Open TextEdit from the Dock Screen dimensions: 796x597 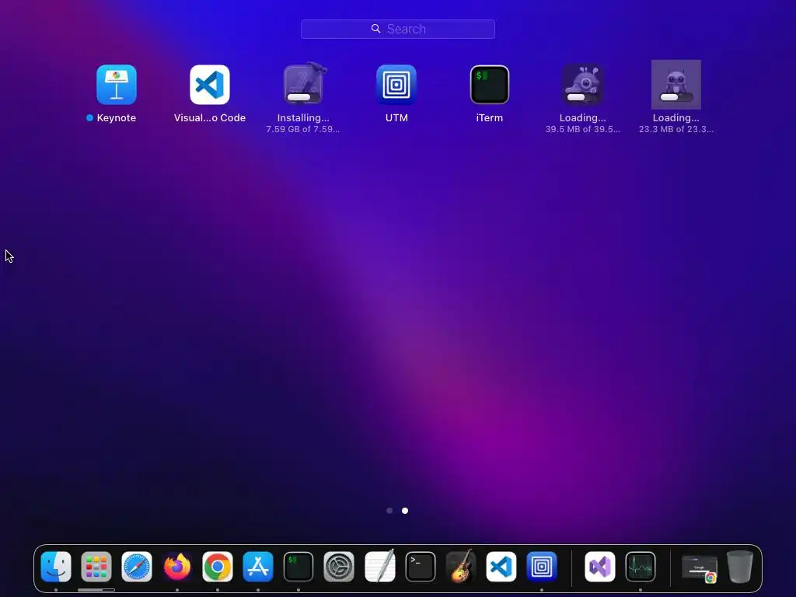click(379, 566)
